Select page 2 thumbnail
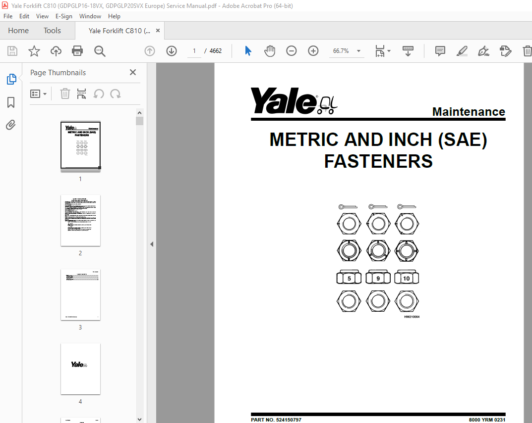Screen dimensions: 532x423 pos(80,221)
